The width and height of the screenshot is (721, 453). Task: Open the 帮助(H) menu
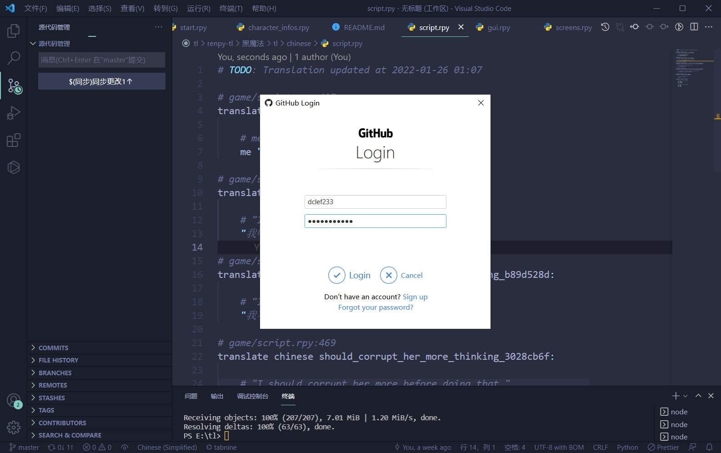[264, 9]
